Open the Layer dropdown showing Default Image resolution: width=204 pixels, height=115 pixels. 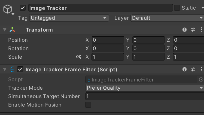pyautogui.click(x=167, y=18)
